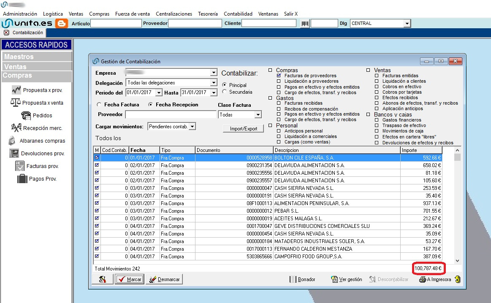
Task: Check Liquidación a proveedores
Action: tap(279, 81)
